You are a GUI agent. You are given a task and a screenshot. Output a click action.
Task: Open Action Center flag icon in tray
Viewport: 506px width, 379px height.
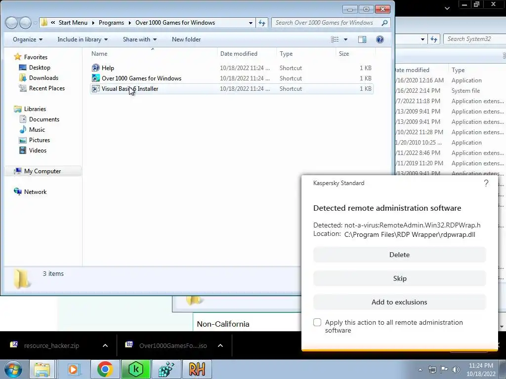[x=444, y=370]
